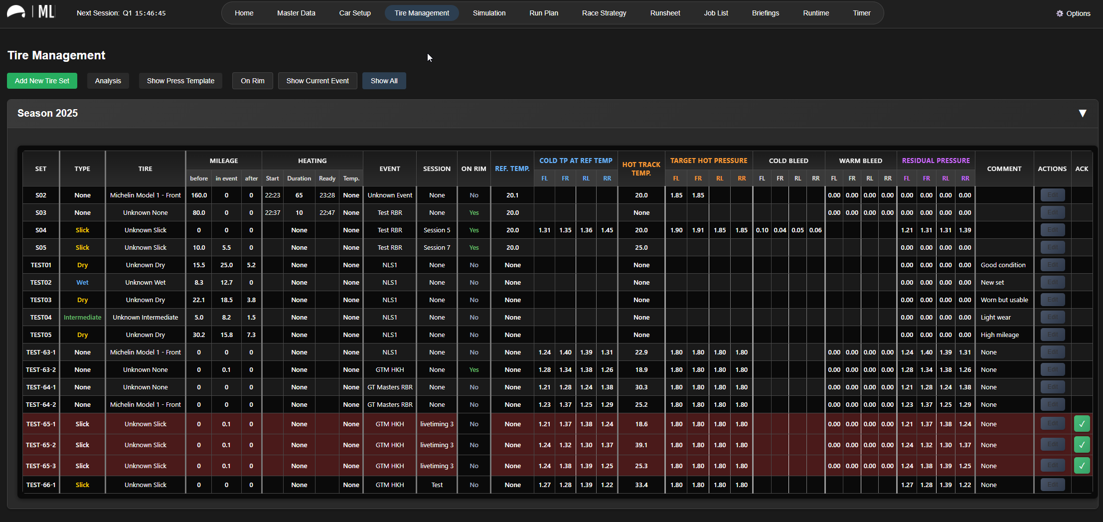The image size is (1103, 522).
Task: Select Show All filter
Action: 384,81
